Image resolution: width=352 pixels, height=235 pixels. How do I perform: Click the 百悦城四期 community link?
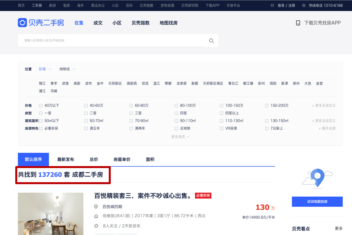coord(112,207)
